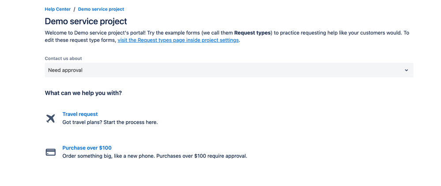This screenshot has height=186, width=441.
Task: Go to Help Center breadcrumb
Action: click(58, 9)
